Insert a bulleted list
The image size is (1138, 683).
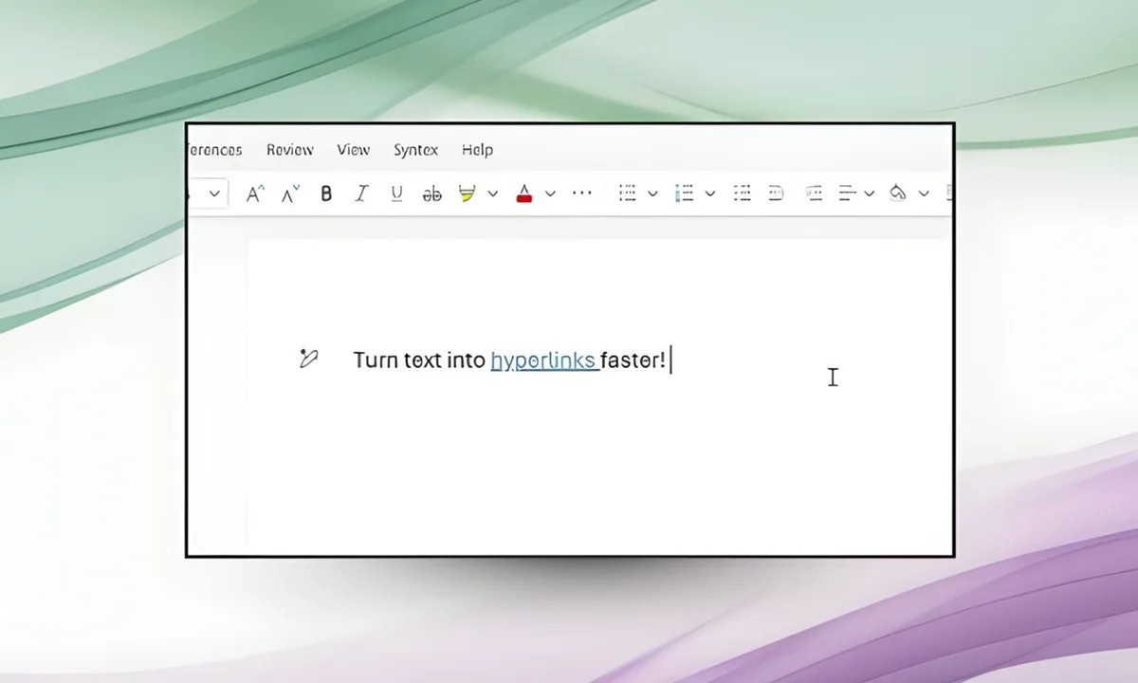point(627,194)
